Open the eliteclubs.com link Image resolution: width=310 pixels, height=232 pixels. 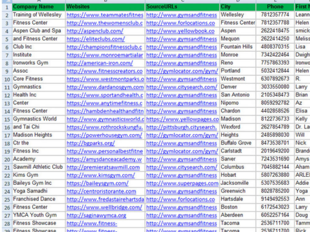96,39
